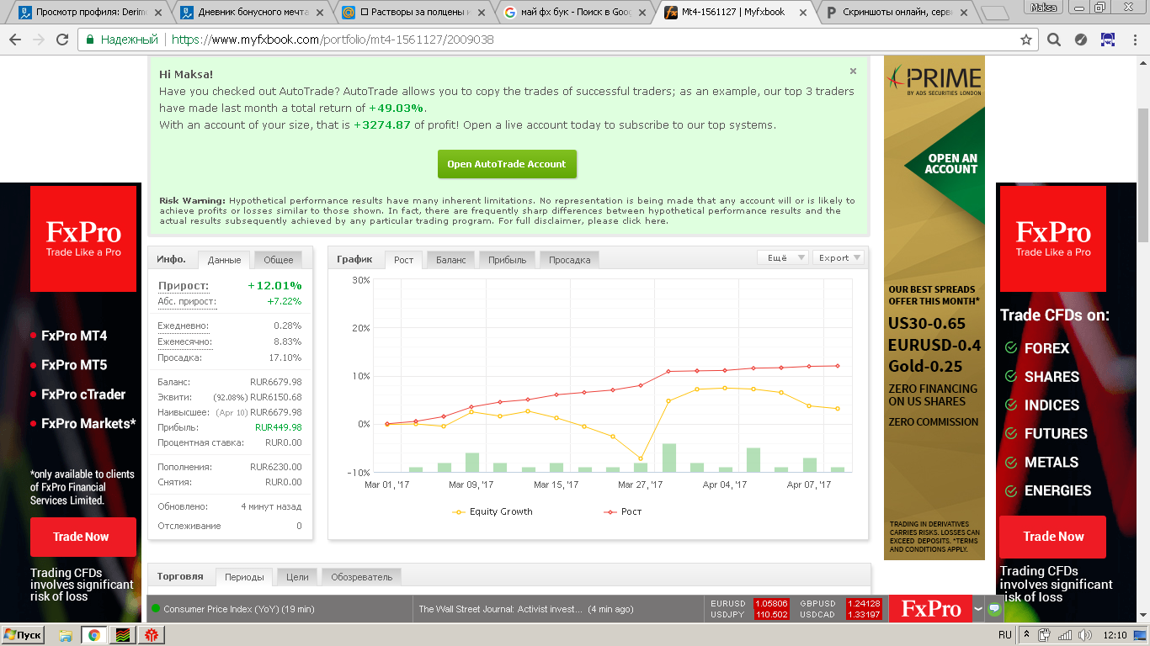This screenshot has width=1150, height=646.
Task: Click the magnifier extension icon in the toolbar
Action: (x=1054, y=40)
